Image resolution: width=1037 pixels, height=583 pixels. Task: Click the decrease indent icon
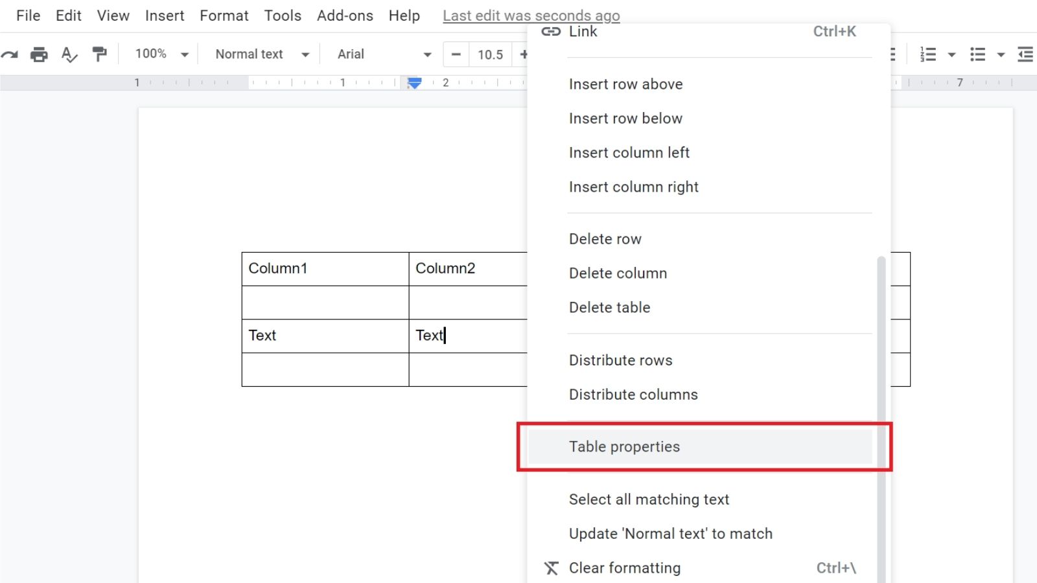point(1025,54)
